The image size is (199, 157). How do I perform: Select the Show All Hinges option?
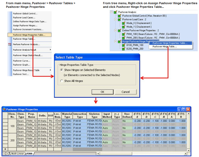coord(61,81)
